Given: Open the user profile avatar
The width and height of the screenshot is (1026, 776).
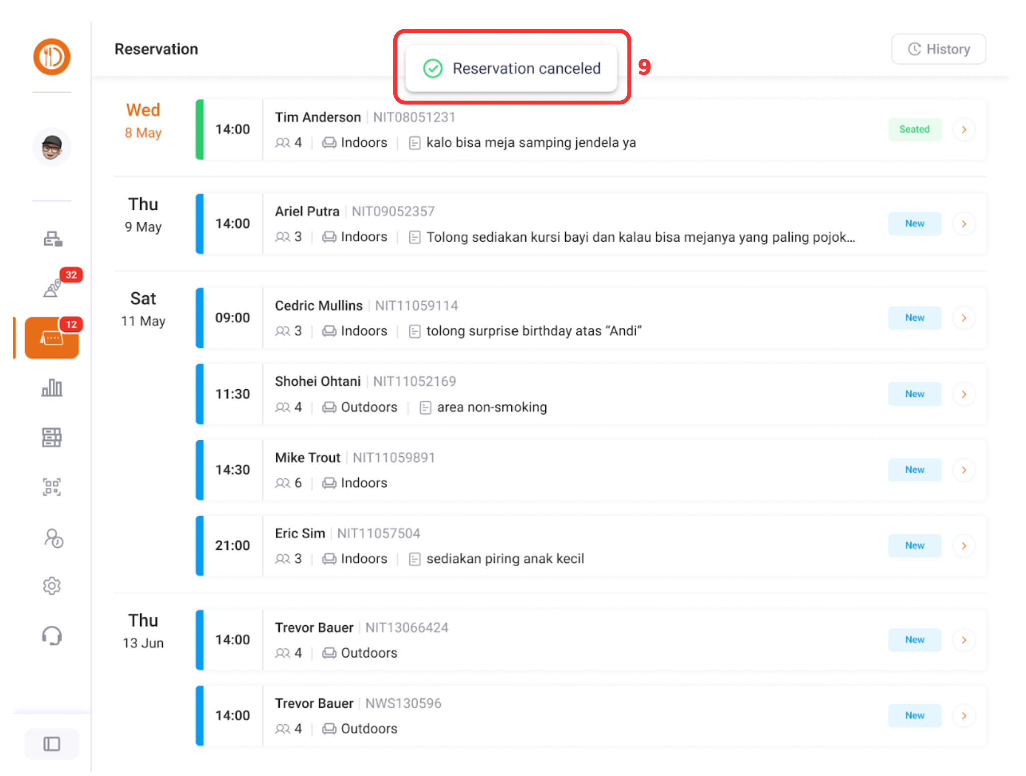Looking at the screenshot, I should tap(52, 147).
